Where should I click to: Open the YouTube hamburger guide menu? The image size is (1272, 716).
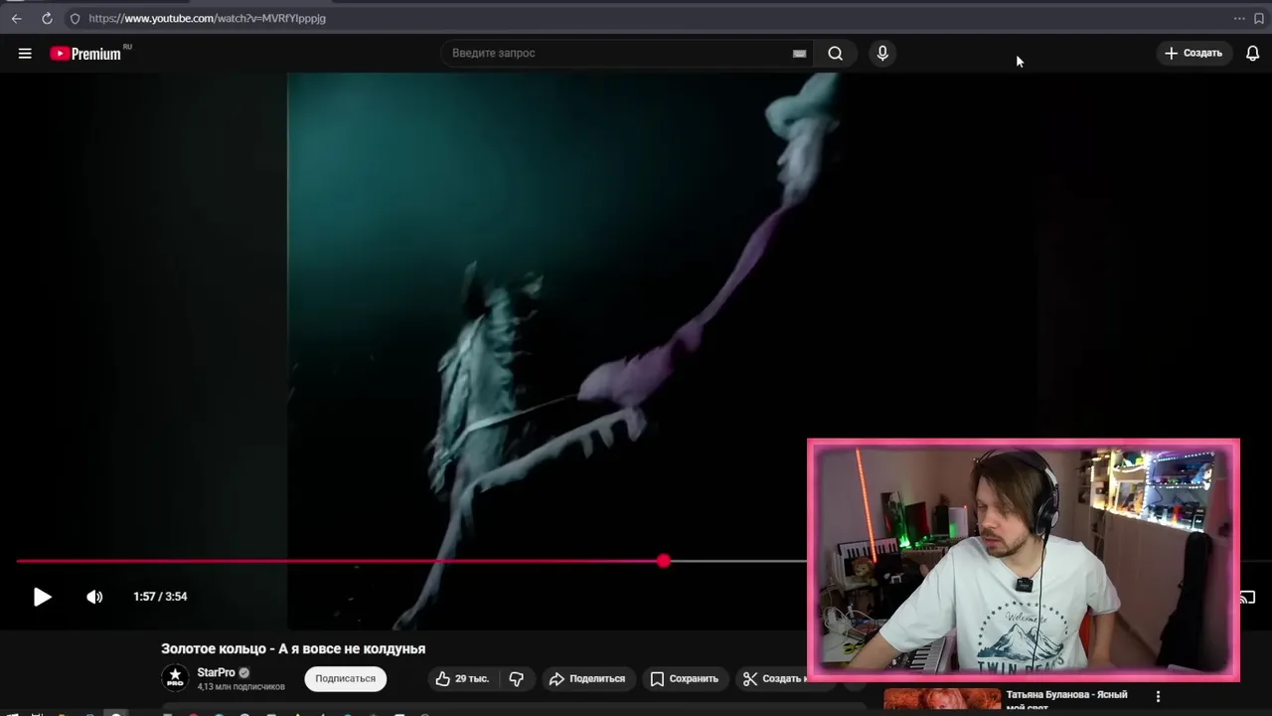click(25, 54)
